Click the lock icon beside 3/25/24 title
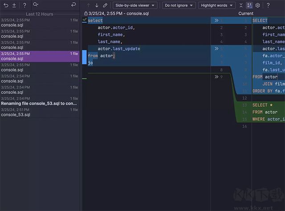The height and width of the screenshot is (211, 285). pyautogui.click(x=85, y=13)
